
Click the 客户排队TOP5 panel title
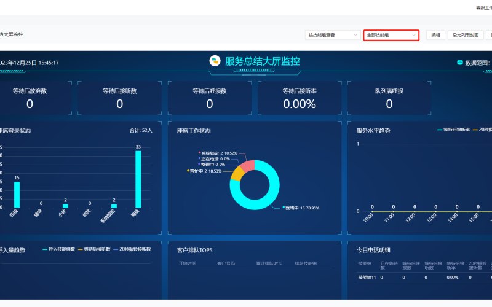[x=194, y=251]
